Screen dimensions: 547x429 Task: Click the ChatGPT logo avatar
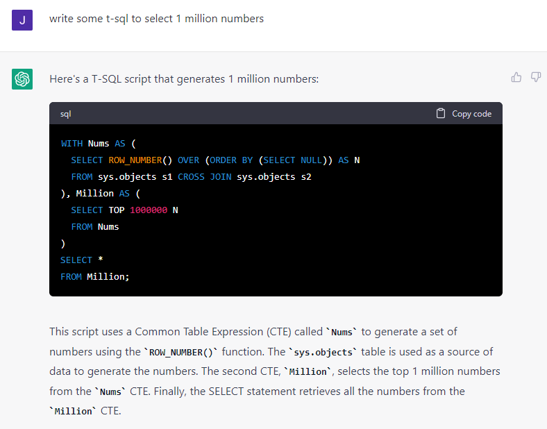pyautogui.click(x=22, y=79)
